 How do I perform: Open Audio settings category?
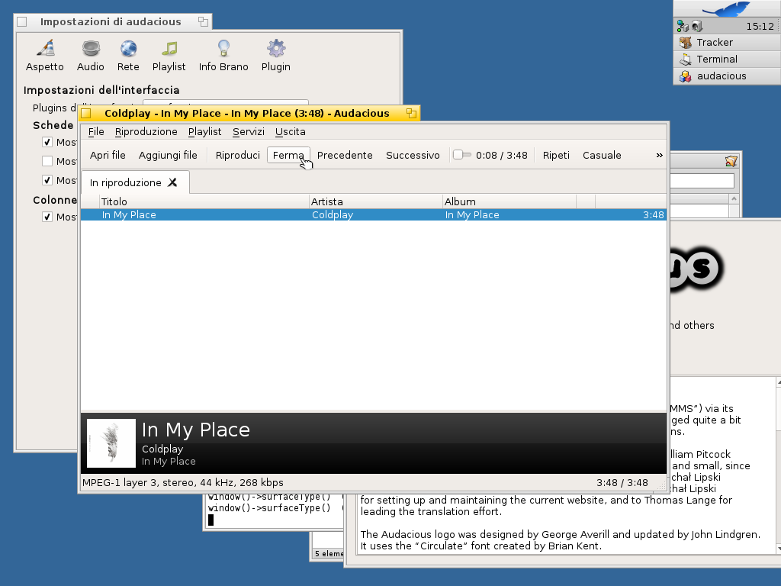(91, 56)
